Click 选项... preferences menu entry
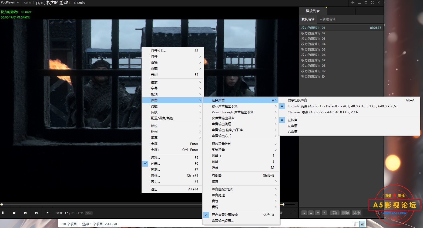This screenshot has width=423, height=228. tap(173, 158)
